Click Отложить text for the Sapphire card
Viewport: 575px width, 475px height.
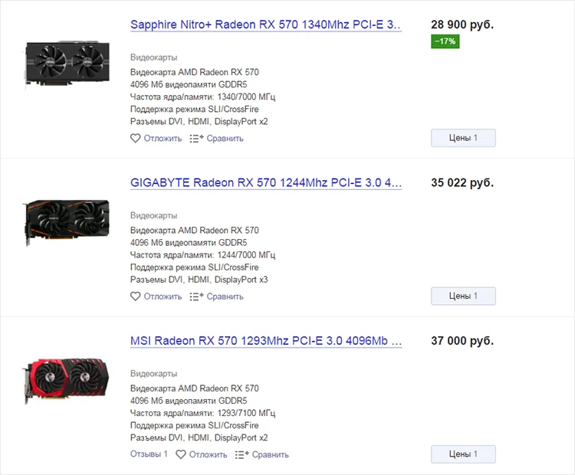point(163,138)
